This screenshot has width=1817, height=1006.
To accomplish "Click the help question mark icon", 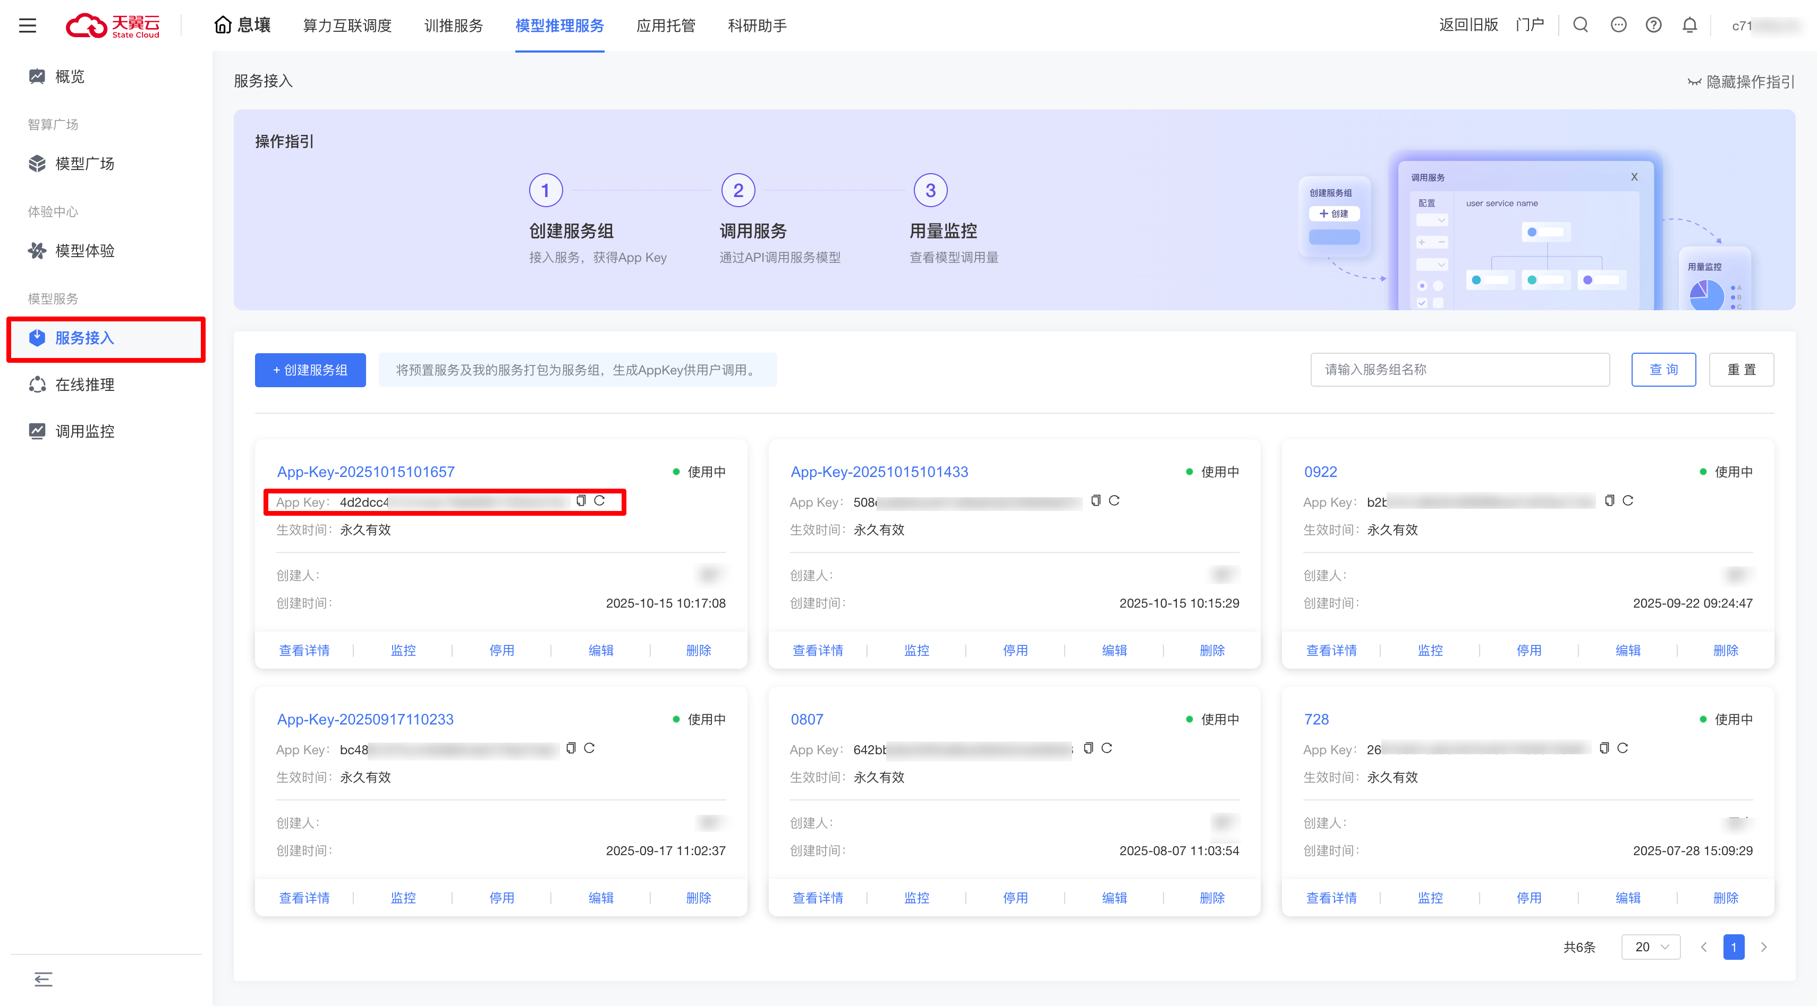I will [1653, 25].
